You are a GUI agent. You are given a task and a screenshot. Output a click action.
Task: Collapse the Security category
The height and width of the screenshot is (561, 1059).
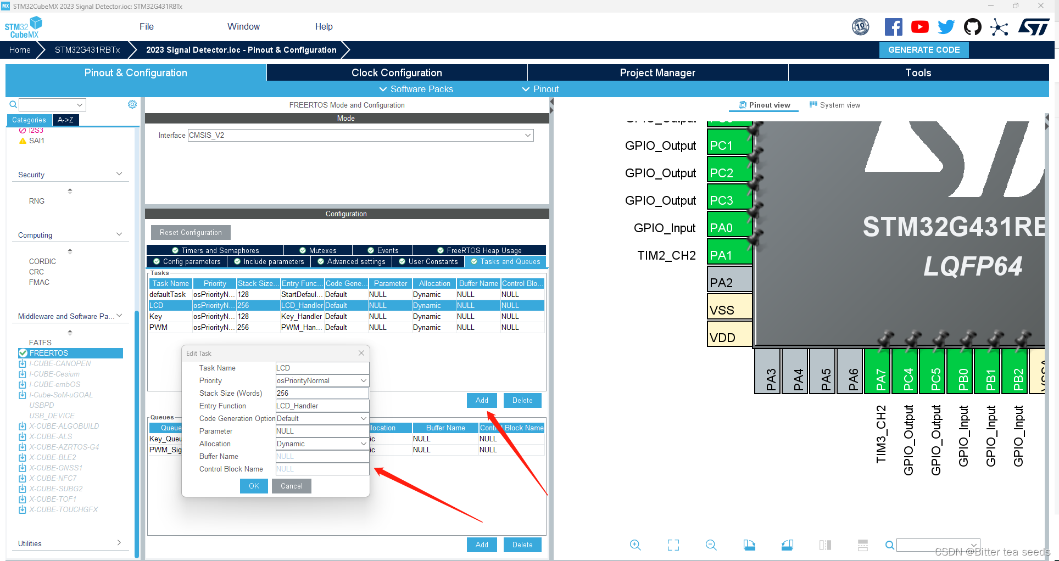[x=119, y=174]
